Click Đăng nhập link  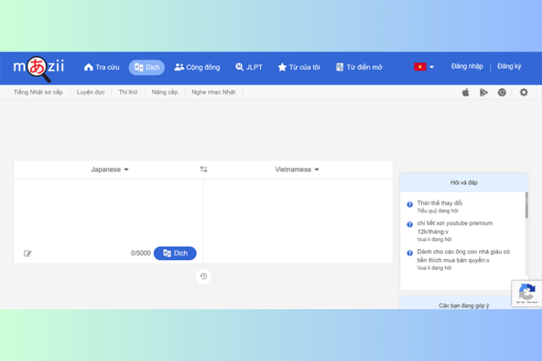467,66
